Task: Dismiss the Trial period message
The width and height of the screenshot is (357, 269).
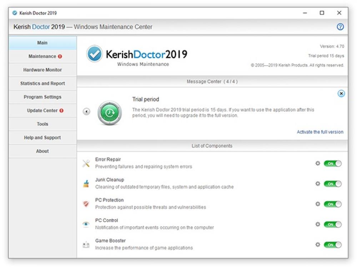Action: pos(341,93)
